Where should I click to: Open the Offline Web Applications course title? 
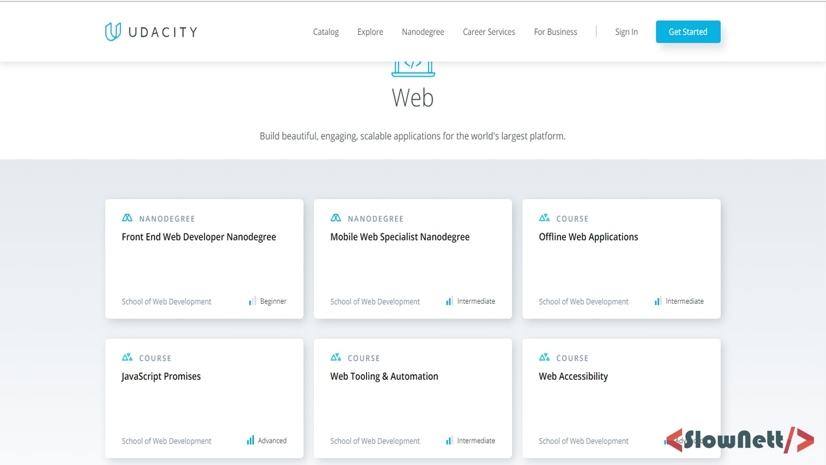point(589,237)
